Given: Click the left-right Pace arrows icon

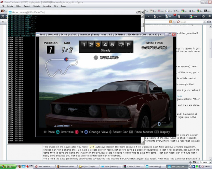Looking at the screenshot, I should pyautogui.click(x=45, y=132).
